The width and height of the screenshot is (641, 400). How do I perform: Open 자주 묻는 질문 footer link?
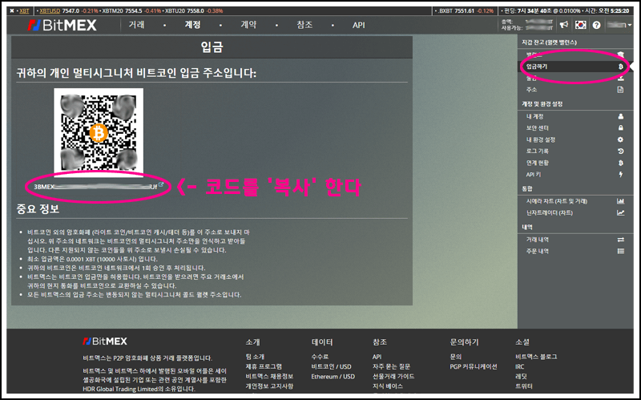coord(391,366)
